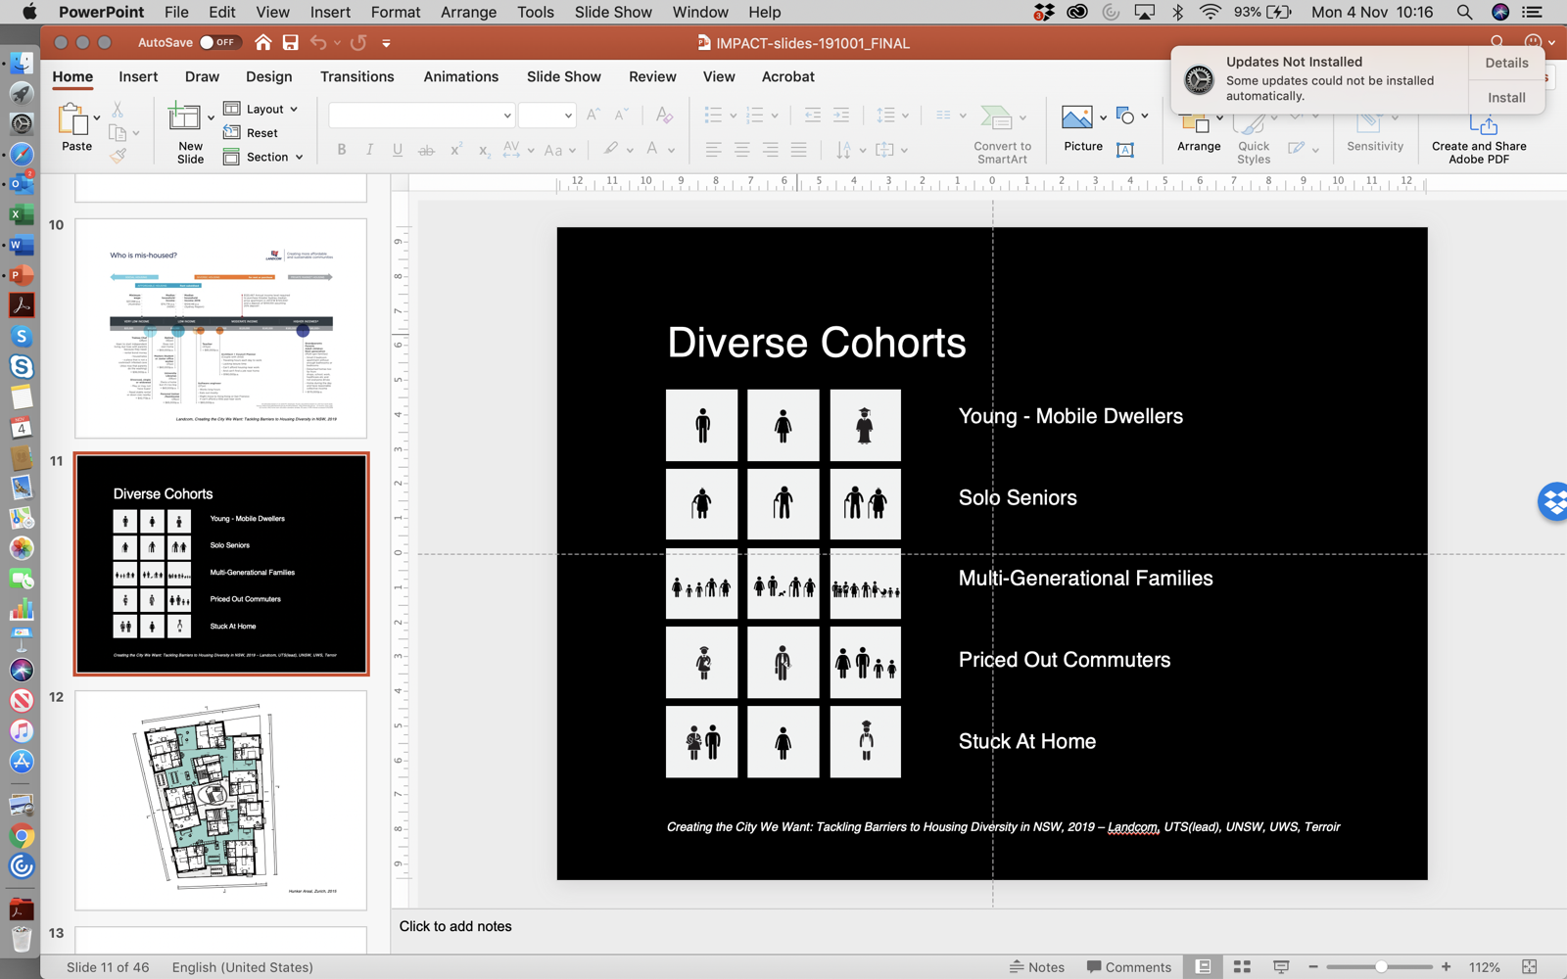Click the Home icon in title bar
The width and height of the screenshot is (1567, 979).
pos(262,43)
